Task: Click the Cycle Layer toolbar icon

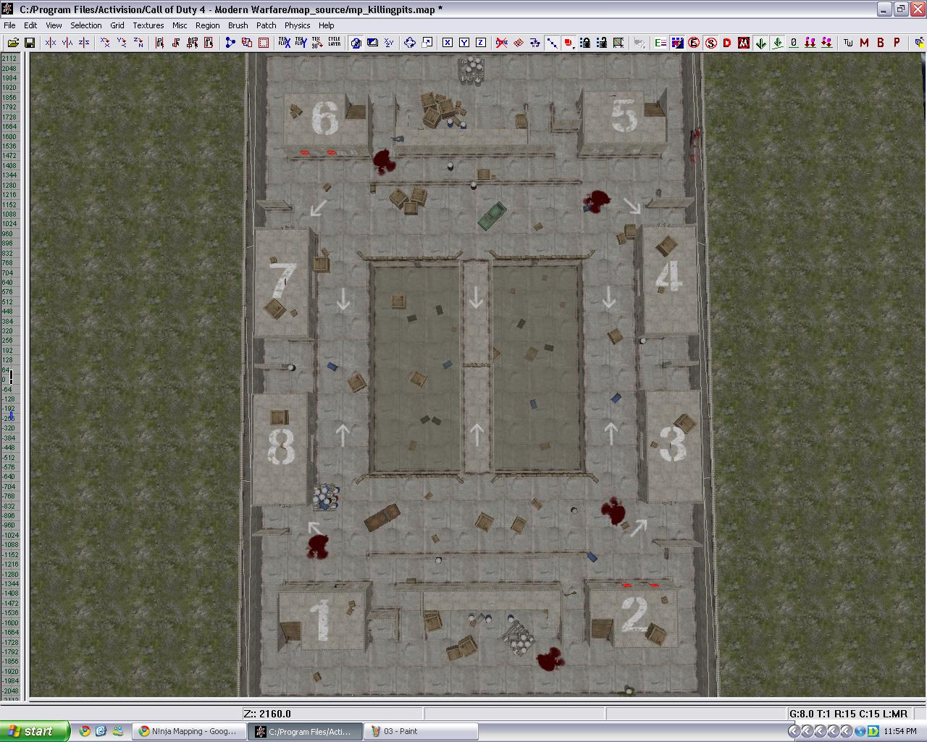Action: coord(334,43)
